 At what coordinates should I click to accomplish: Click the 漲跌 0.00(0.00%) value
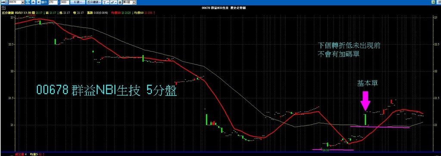[x=98, y=12]
